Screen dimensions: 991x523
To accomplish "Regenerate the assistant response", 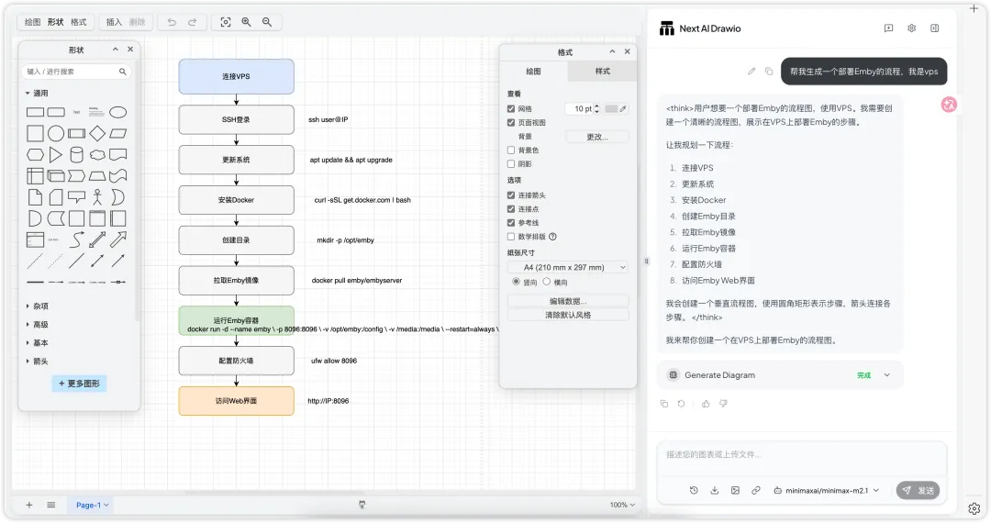I will (681, 404).
